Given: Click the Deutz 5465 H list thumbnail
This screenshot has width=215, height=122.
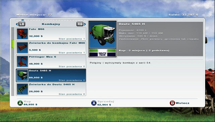Looking at the screenshot, I should [x=22, y=75].
